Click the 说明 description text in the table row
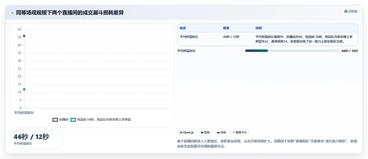 point(304,39)
